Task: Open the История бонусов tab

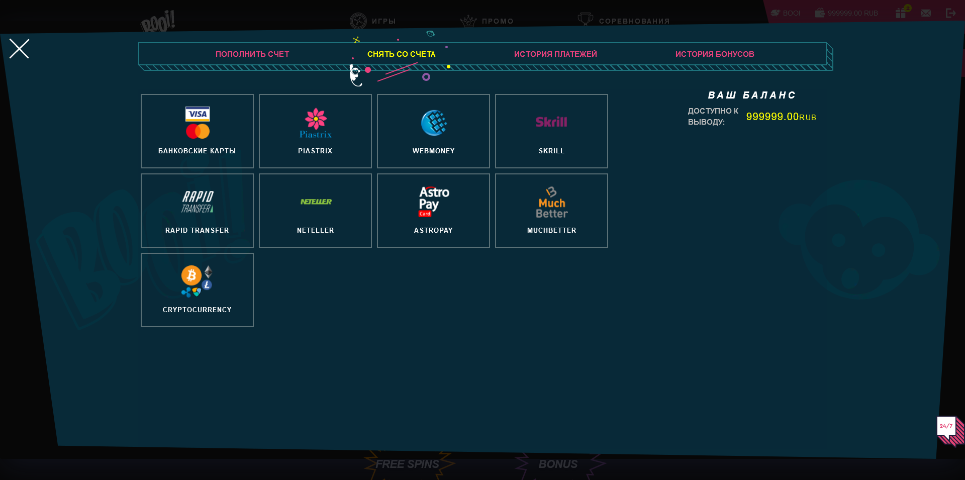Action: (714, 54)
